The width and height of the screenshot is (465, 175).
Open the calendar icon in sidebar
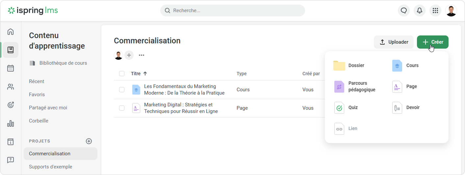[11, 68]
